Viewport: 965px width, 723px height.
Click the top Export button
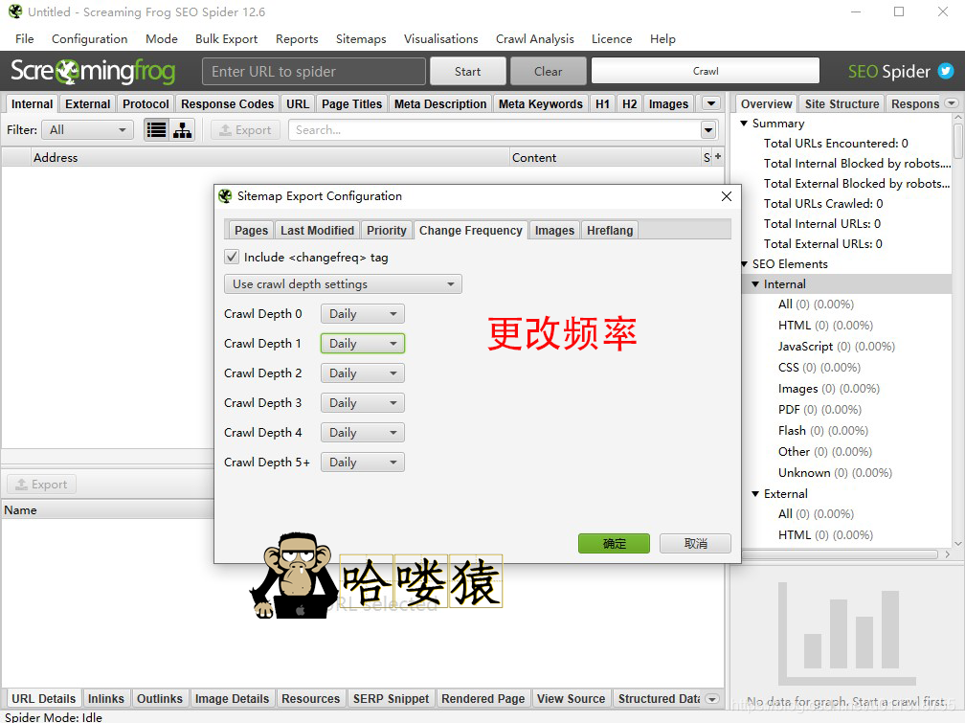pyautogui.click(x=245, y=130)
